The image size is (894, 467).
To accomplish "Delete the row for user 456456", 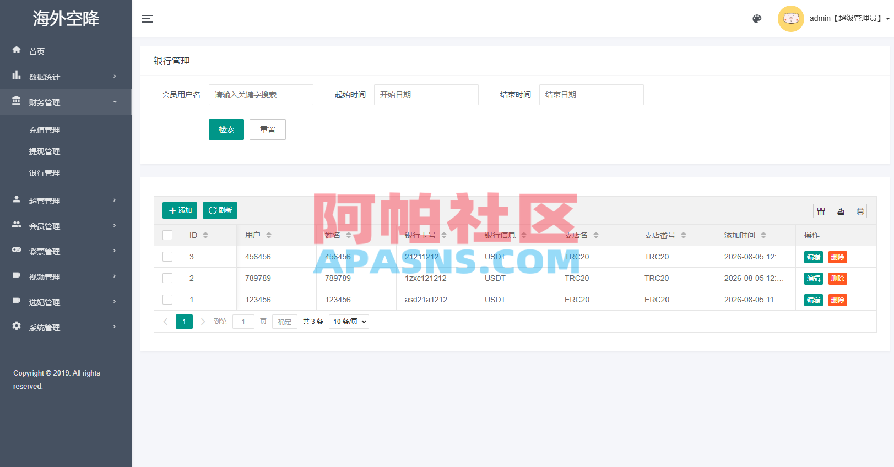I will (838, 257).
